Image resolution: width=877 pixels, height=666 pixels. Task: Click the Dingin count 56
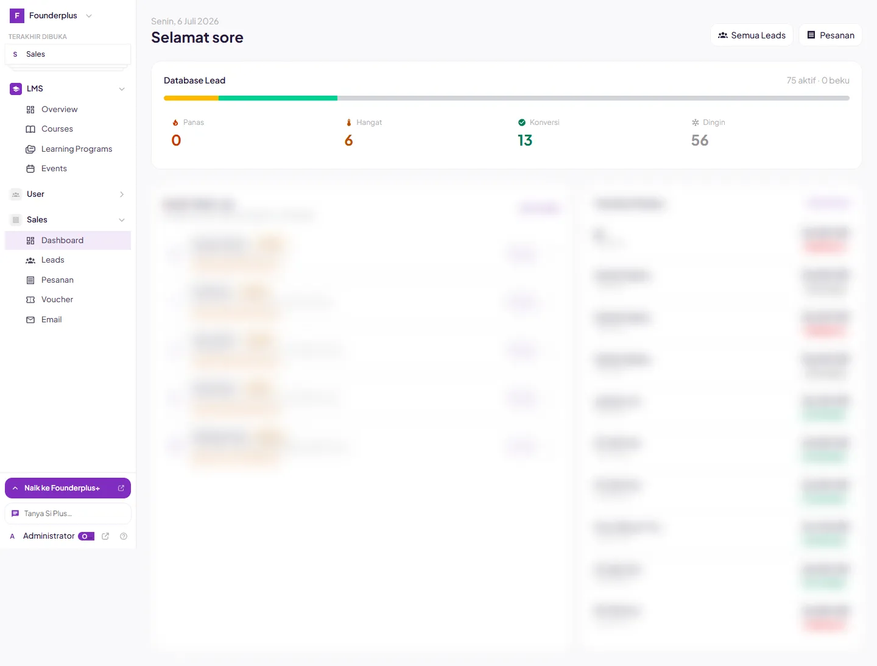click(700, 141)
